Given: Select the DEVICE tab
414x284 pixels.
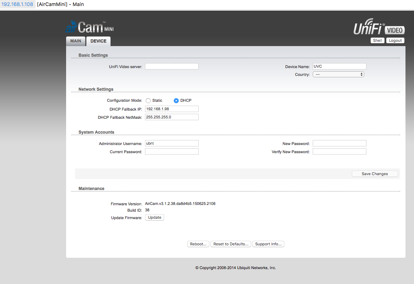Looking at the screenshot, I should click(98, 41).
